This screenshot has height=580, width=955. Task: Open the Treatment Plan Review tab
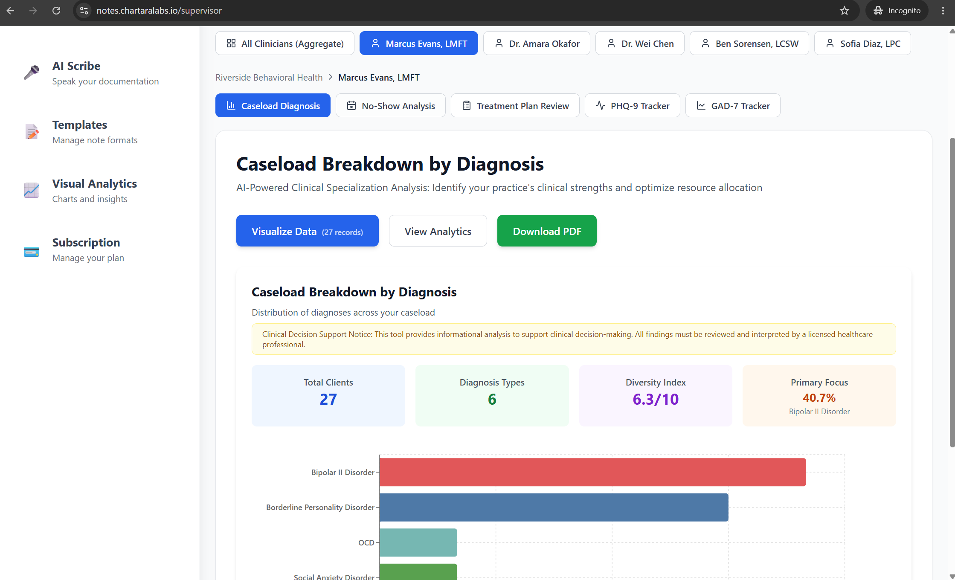point(515,105)
